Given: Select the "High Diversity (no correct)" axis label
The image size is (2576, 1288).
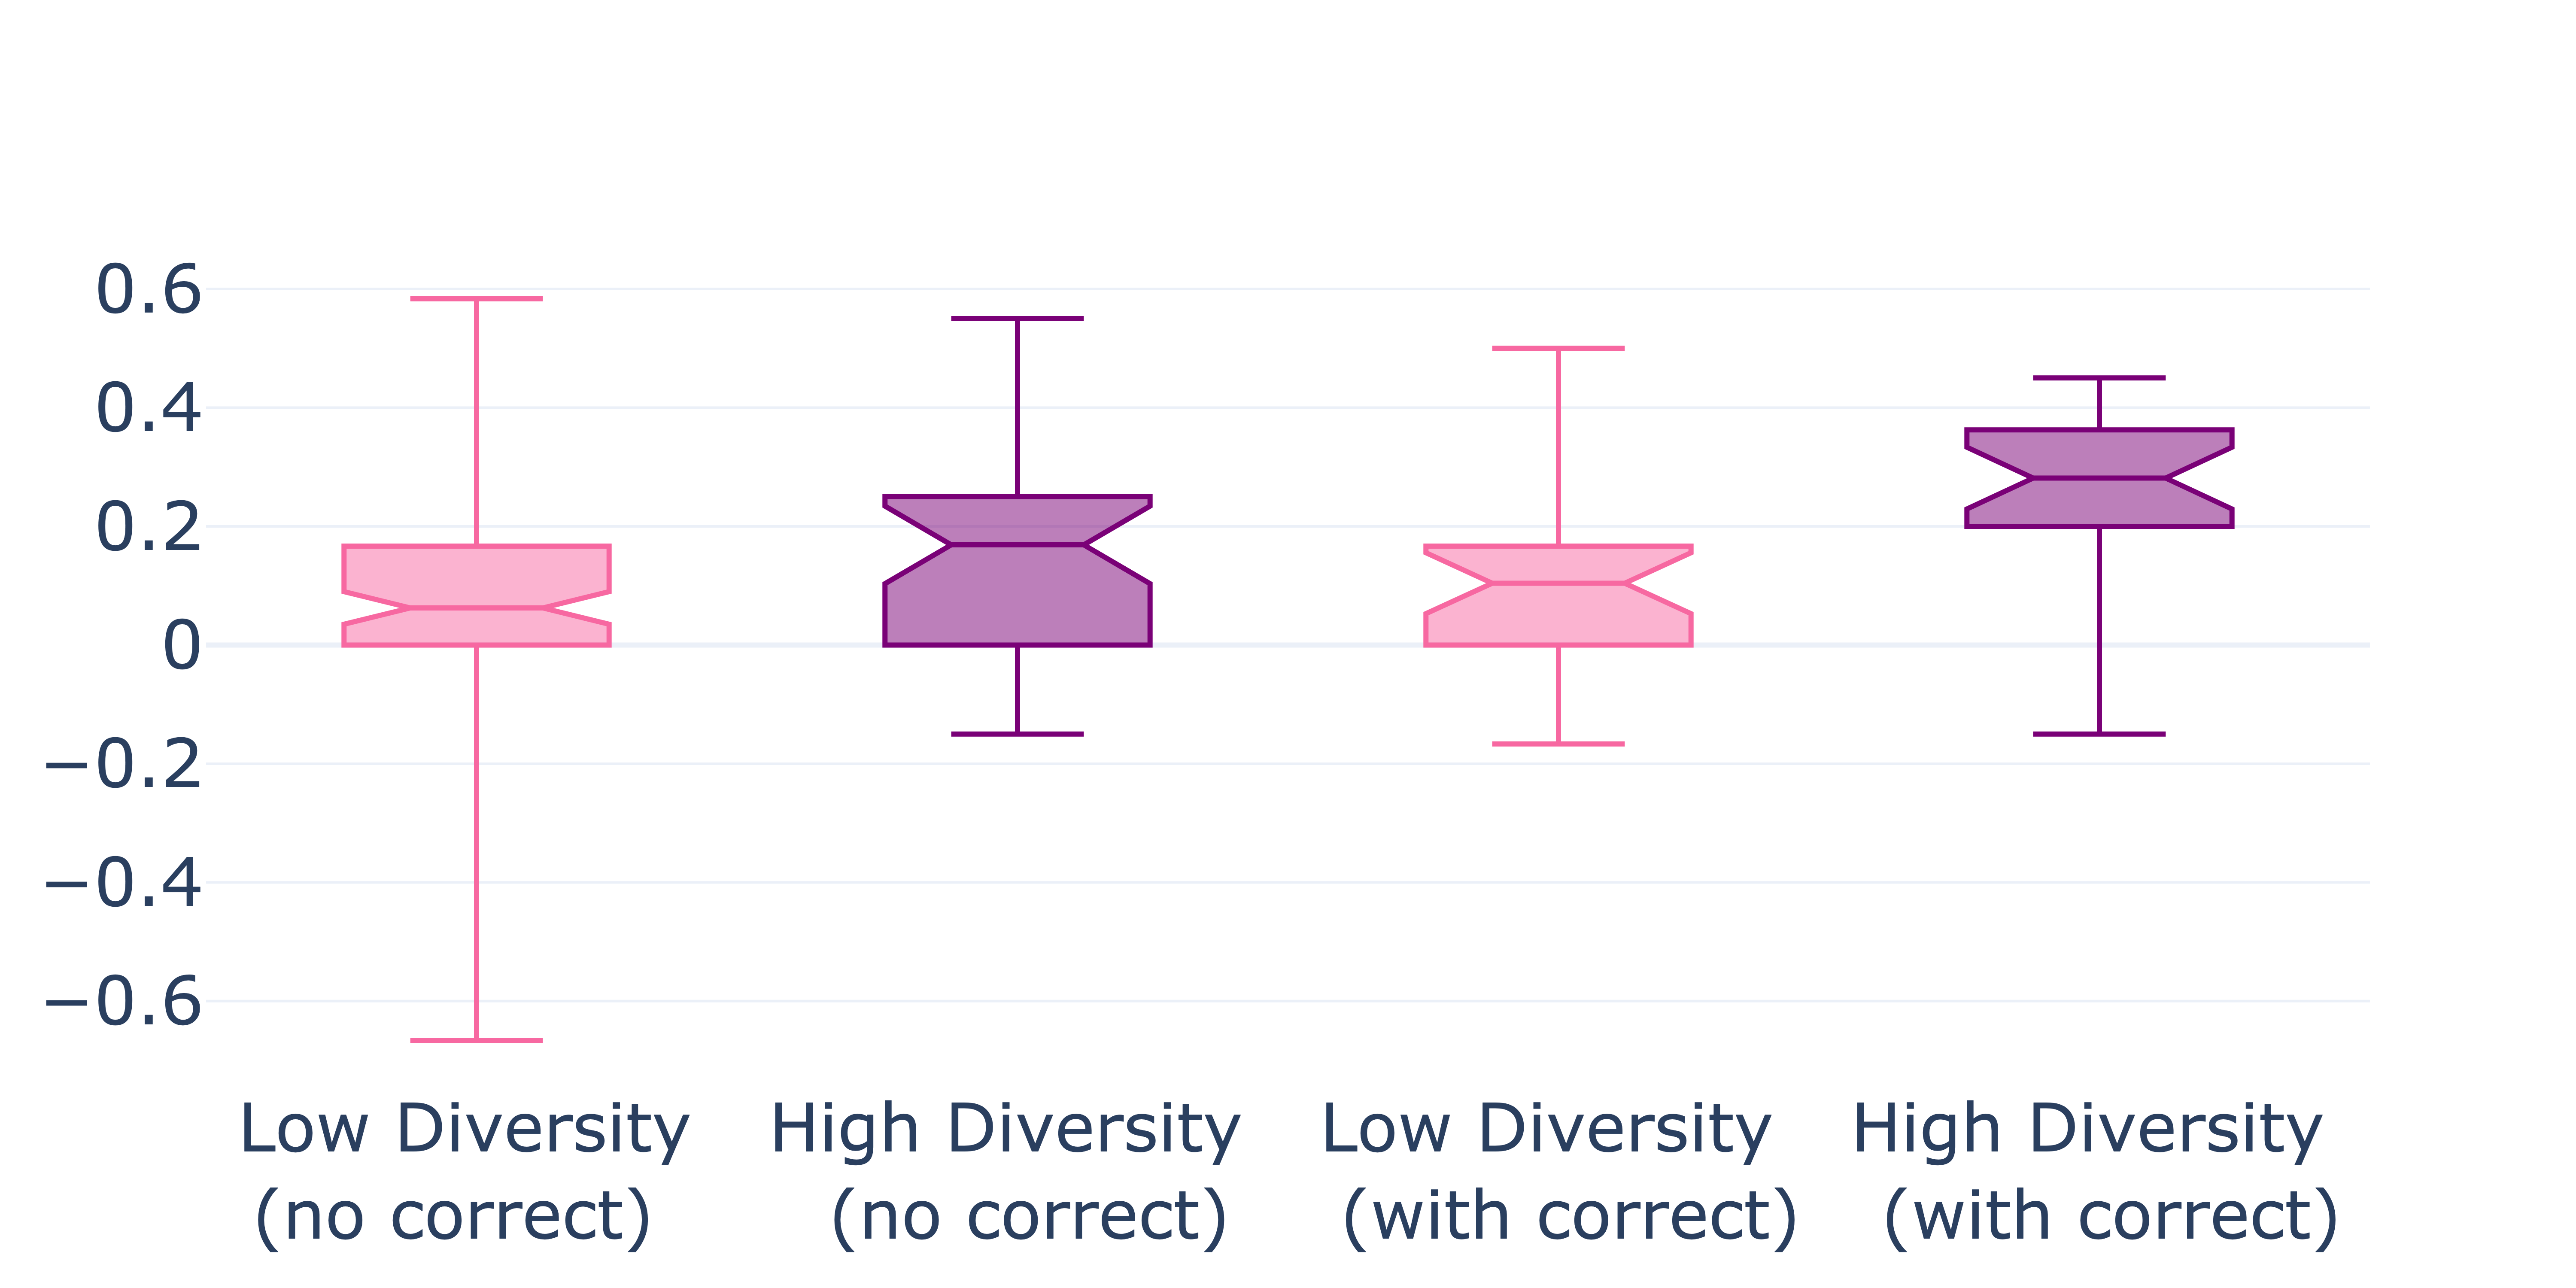Looking at the screenshot, I should (1006, 1172).
